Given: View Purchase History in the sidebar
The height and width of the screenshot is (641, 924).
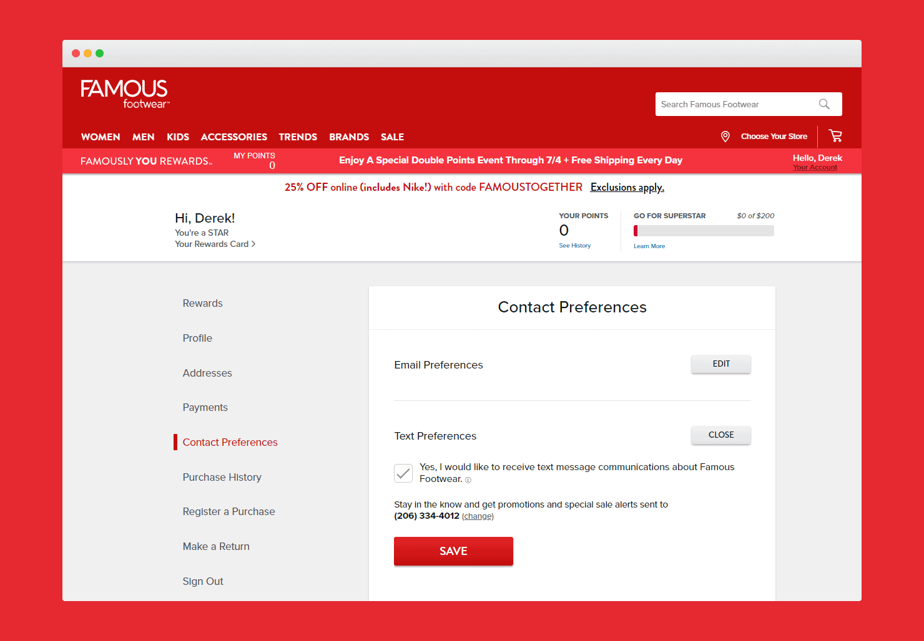Looking at the screenshot, I should pyautogui.click(x=222, y=478).
